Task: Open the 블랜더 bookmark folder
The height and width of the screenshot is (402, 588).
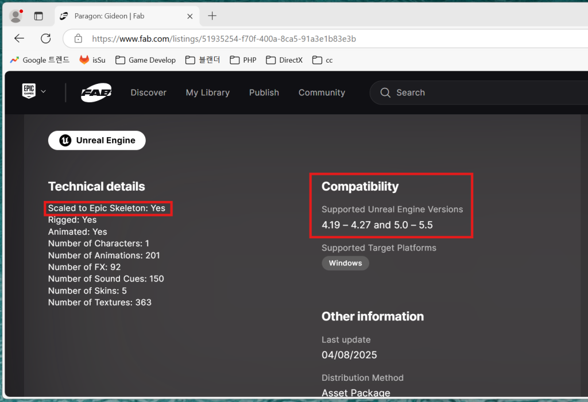Action: (x=203, y=60)
